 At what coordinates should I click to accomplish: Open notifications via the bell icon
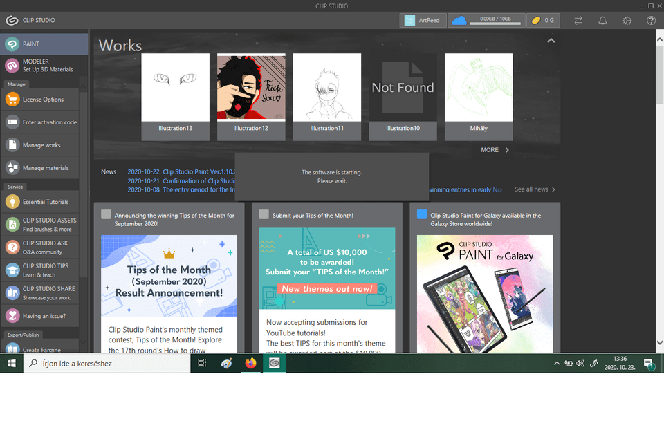[602, 20]
